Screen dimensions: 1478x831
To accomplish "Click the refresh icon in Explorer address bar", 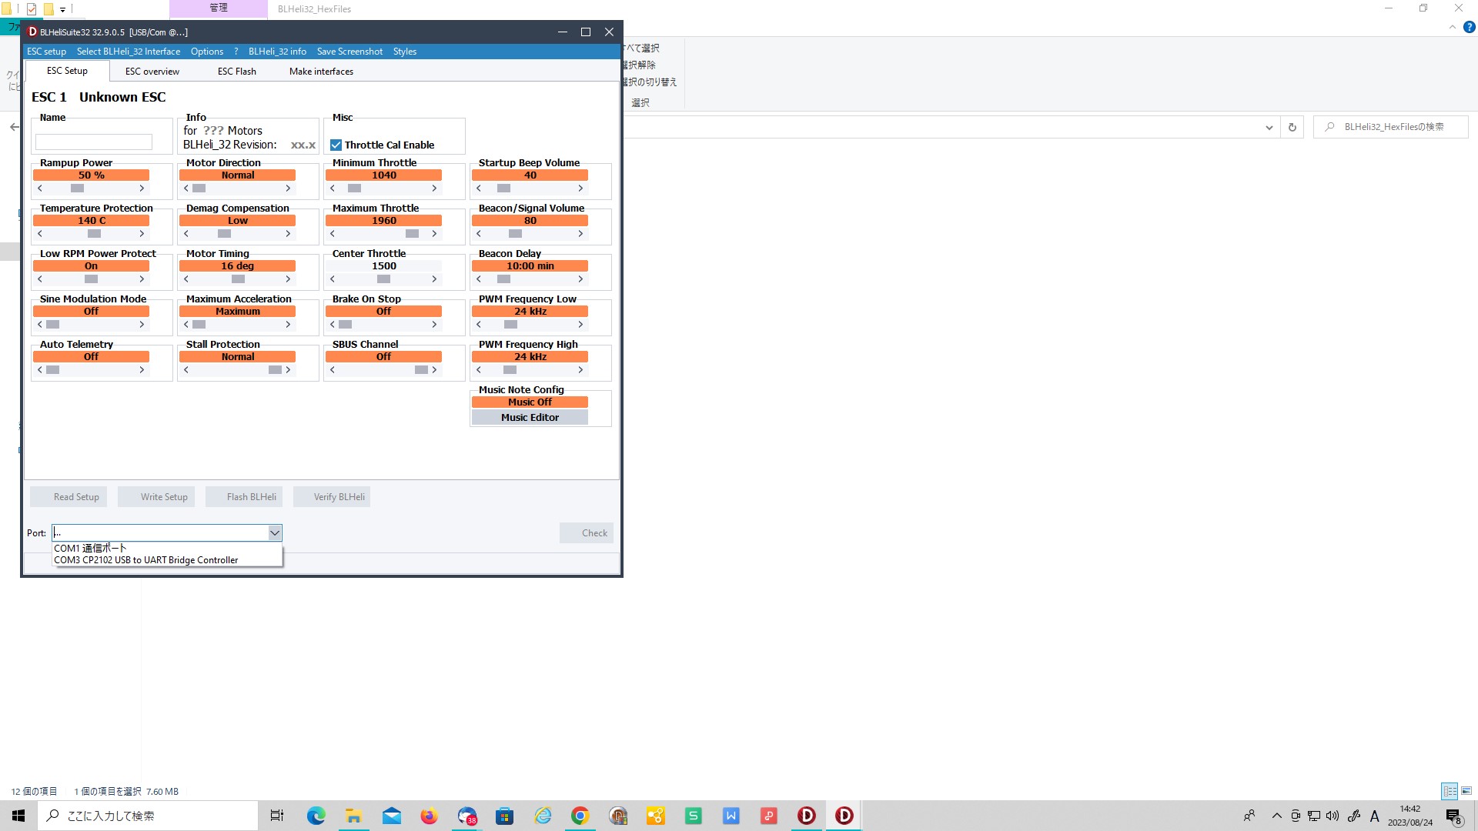I will point(1292,127).
